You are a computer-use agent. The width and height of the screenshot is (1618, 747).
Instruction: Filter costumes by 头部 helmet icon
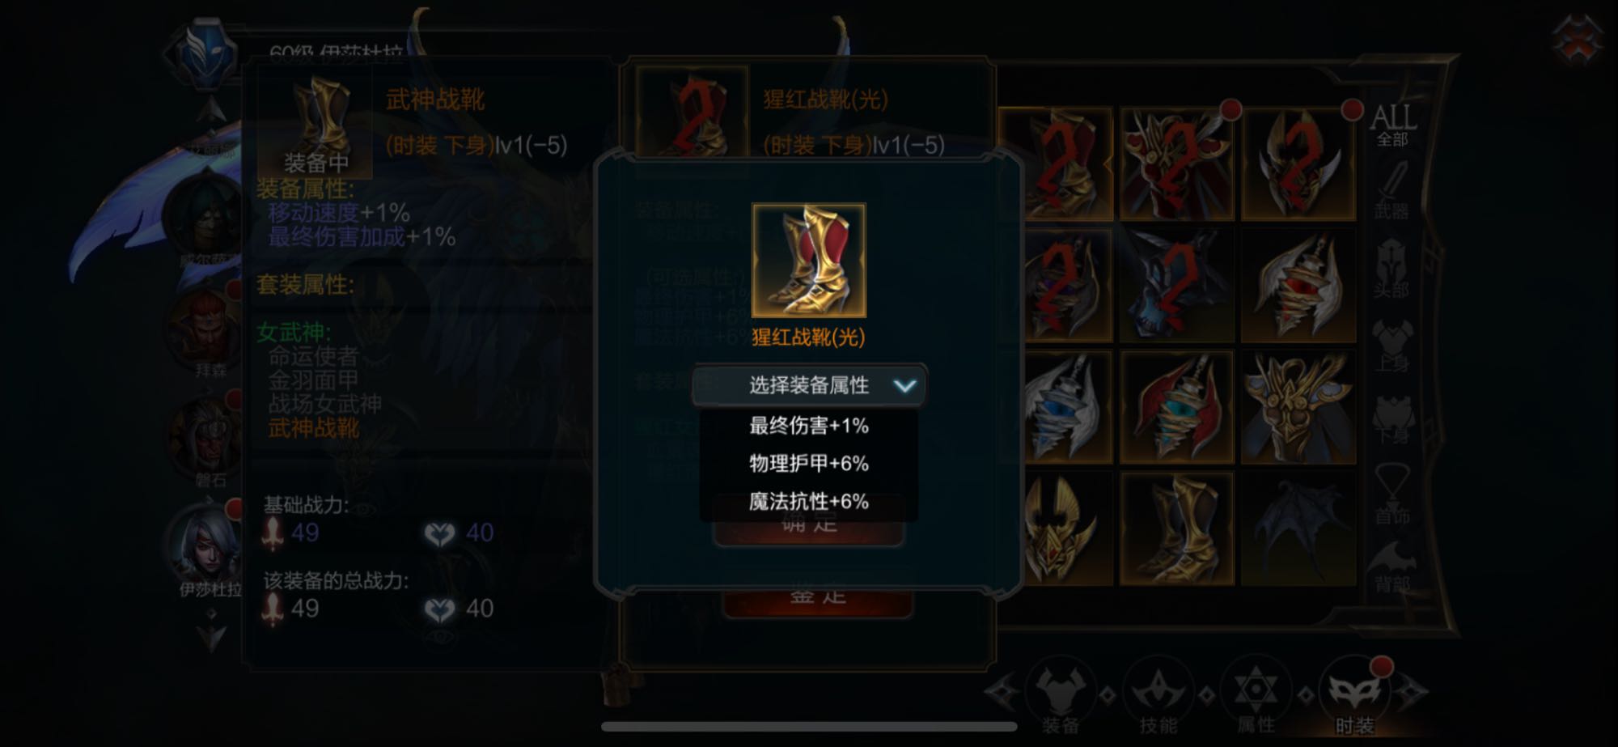tap(1391, 268)
